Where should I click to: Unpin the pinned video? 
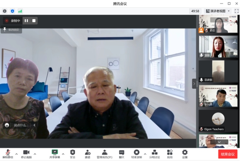[x=11, y=29]
